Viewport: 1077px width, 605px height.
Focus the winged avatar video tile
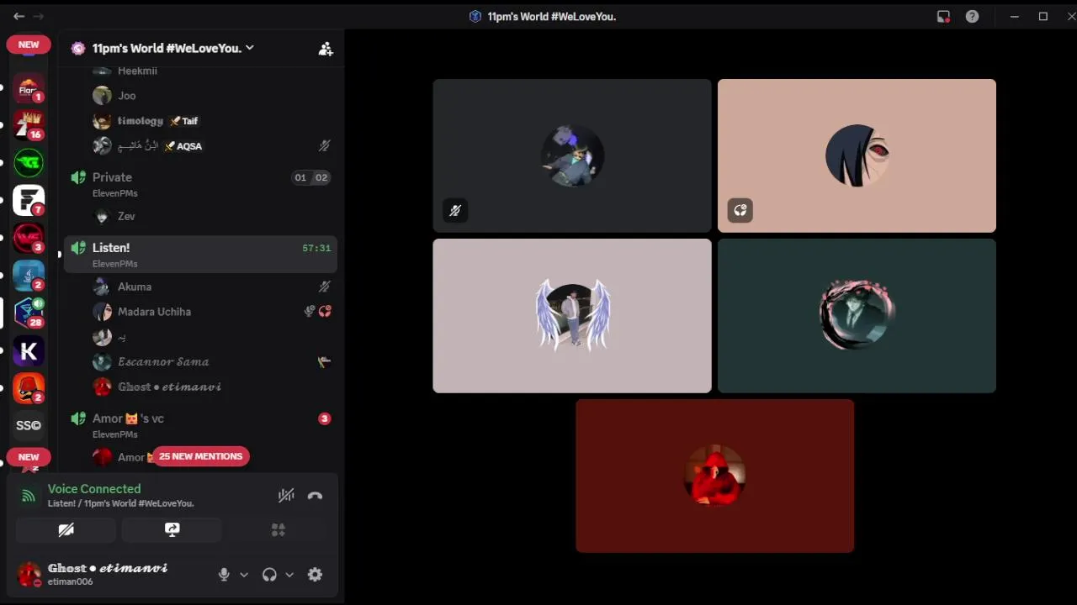(572, 316)
